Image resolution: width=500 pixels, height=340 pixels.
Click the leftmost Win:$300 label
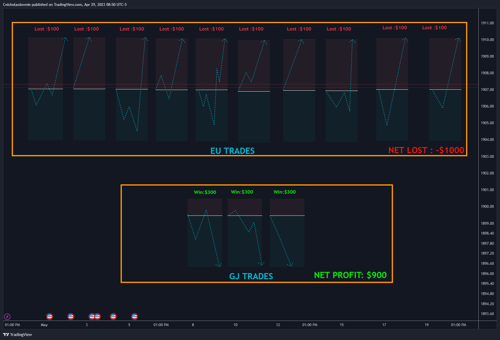coord(205,192)
